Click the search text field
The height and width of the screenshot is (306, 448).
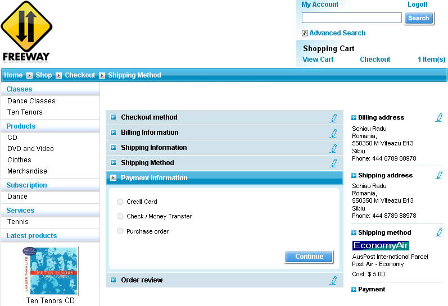coord(351,18)
